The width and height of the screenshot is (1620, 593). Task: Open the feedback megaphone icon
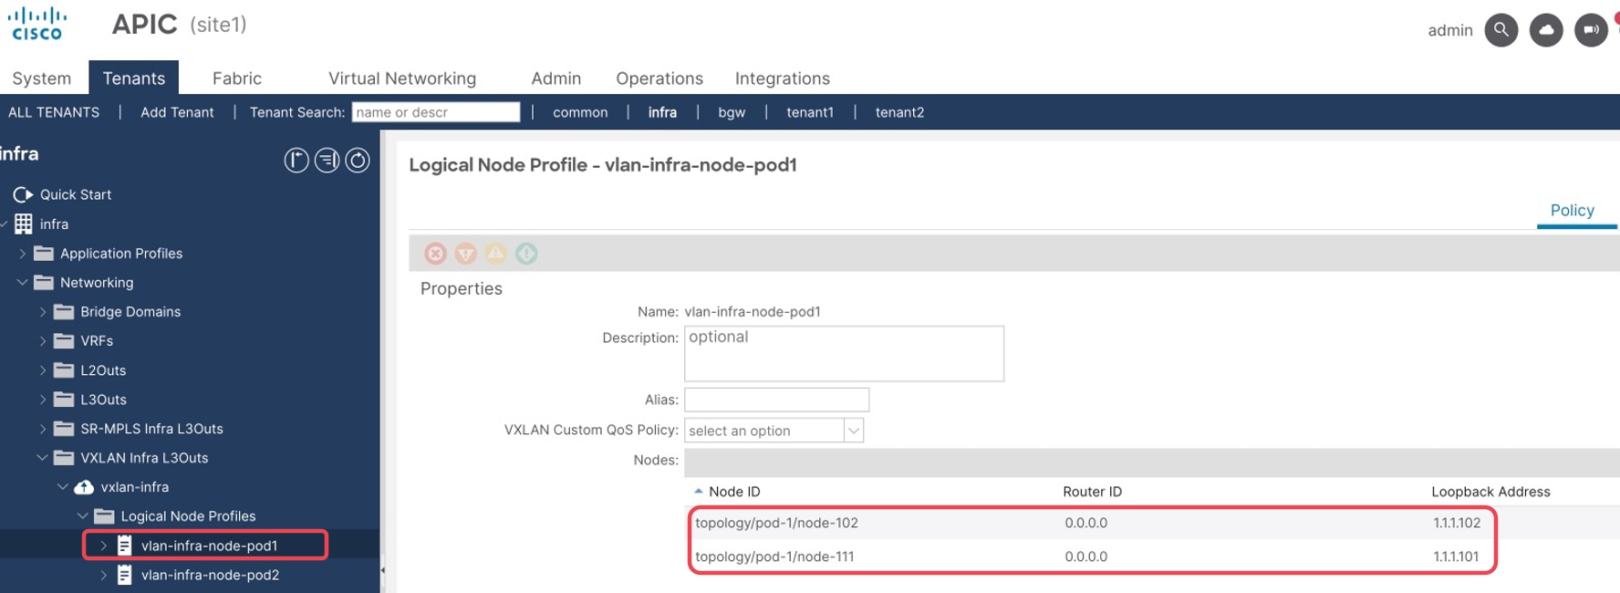coord(1591,30)
